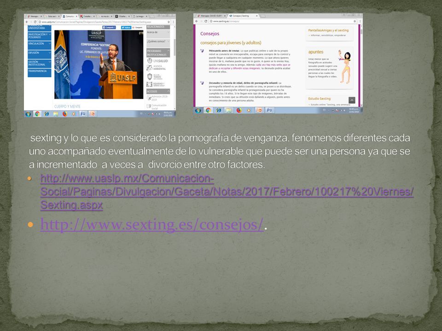Expand GESTIÓN INSTITUCIONAL sidebar menu
The height and width of the screenshot is (331, 442).
pos(40,63)
